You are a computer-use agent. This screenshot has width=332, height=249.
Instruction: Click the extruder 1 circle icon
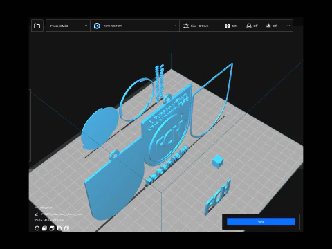point(97,26)
